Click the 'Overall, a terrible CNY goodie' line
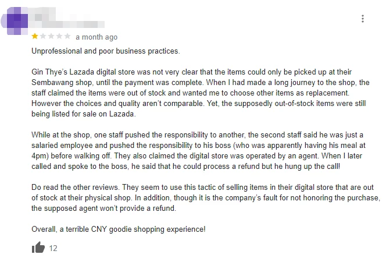This screenshot has width=386, height=265. click(x=119, y=229)
